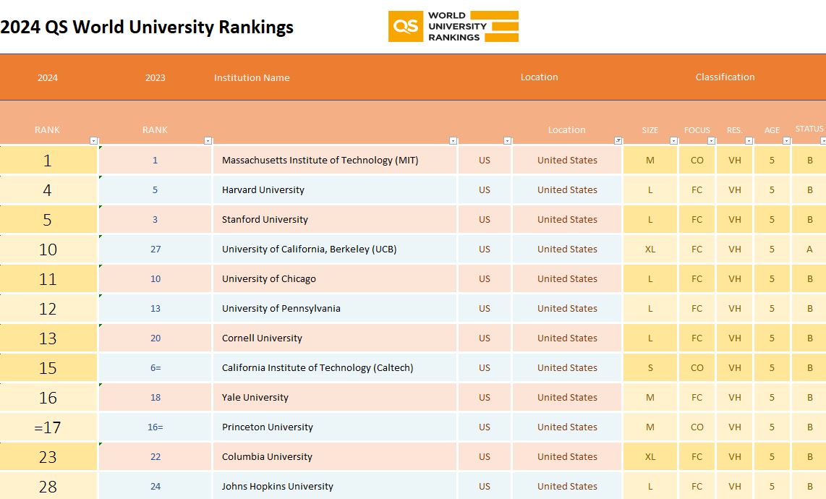Screen dimensions: 826x499
Task: Click the XL size cell for Columbia University
Action: [x=650, y=457]
